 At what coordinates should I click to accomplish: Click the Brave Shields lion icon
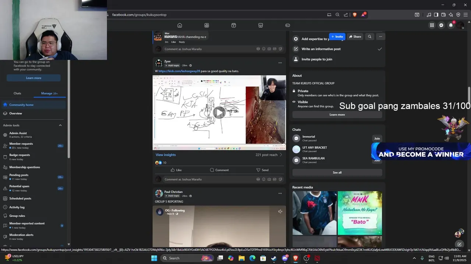click(x=355, y=15)
